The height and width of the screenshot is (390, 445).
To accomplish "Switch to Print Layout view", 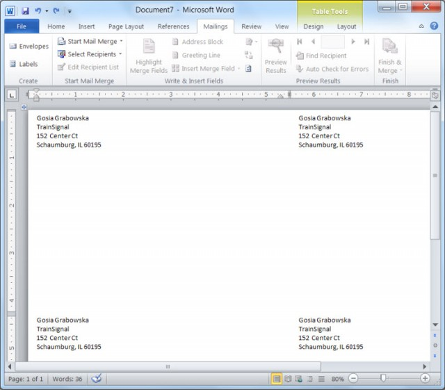I will (277, 379).
